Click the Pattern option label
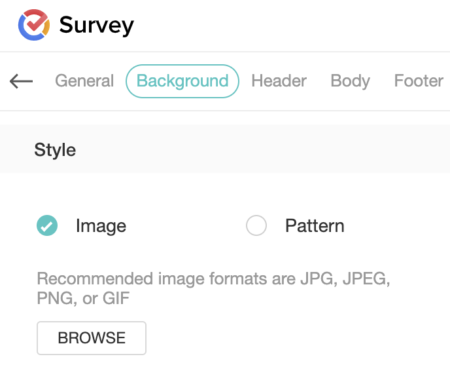Image resolution: width=450 pixels, height=384 pixels. 315,226
